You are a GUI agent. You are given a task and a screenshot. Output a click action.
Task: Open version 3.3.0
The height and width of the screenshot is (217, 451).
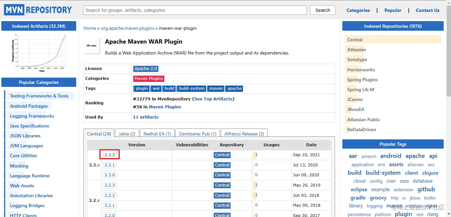click(109, 175)
